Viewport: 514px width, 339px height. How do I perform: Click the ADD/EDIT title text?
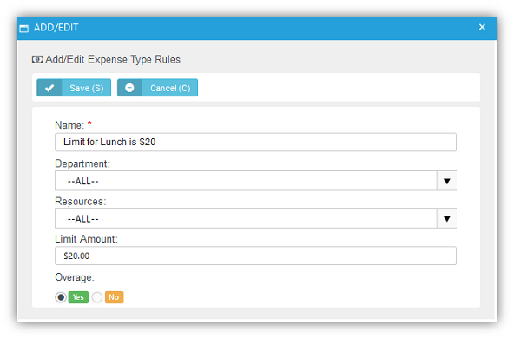pyautogui.click(x=56, y=28)
